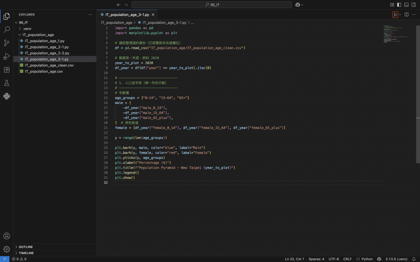This screenshot has height=262, width=420.
Task: Split the editor to the right
Action: [406, 15]
